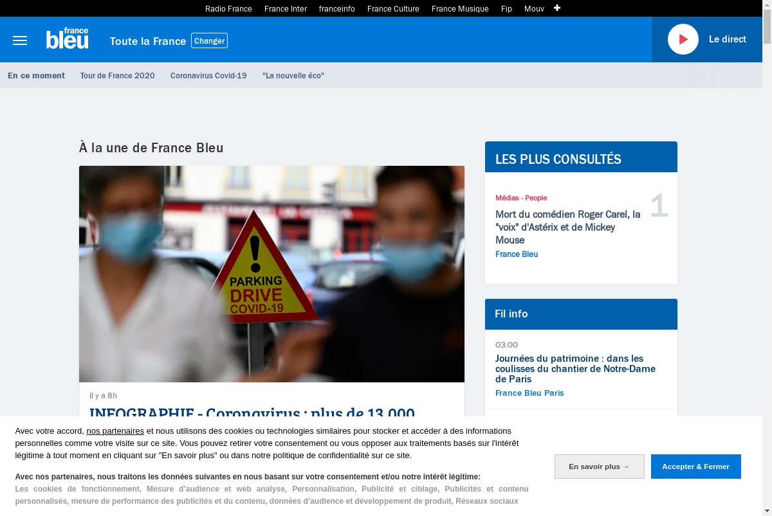The image size is (772, 516).
Task: Open Tour de France 2020 topic
Action: coord(118,75)
